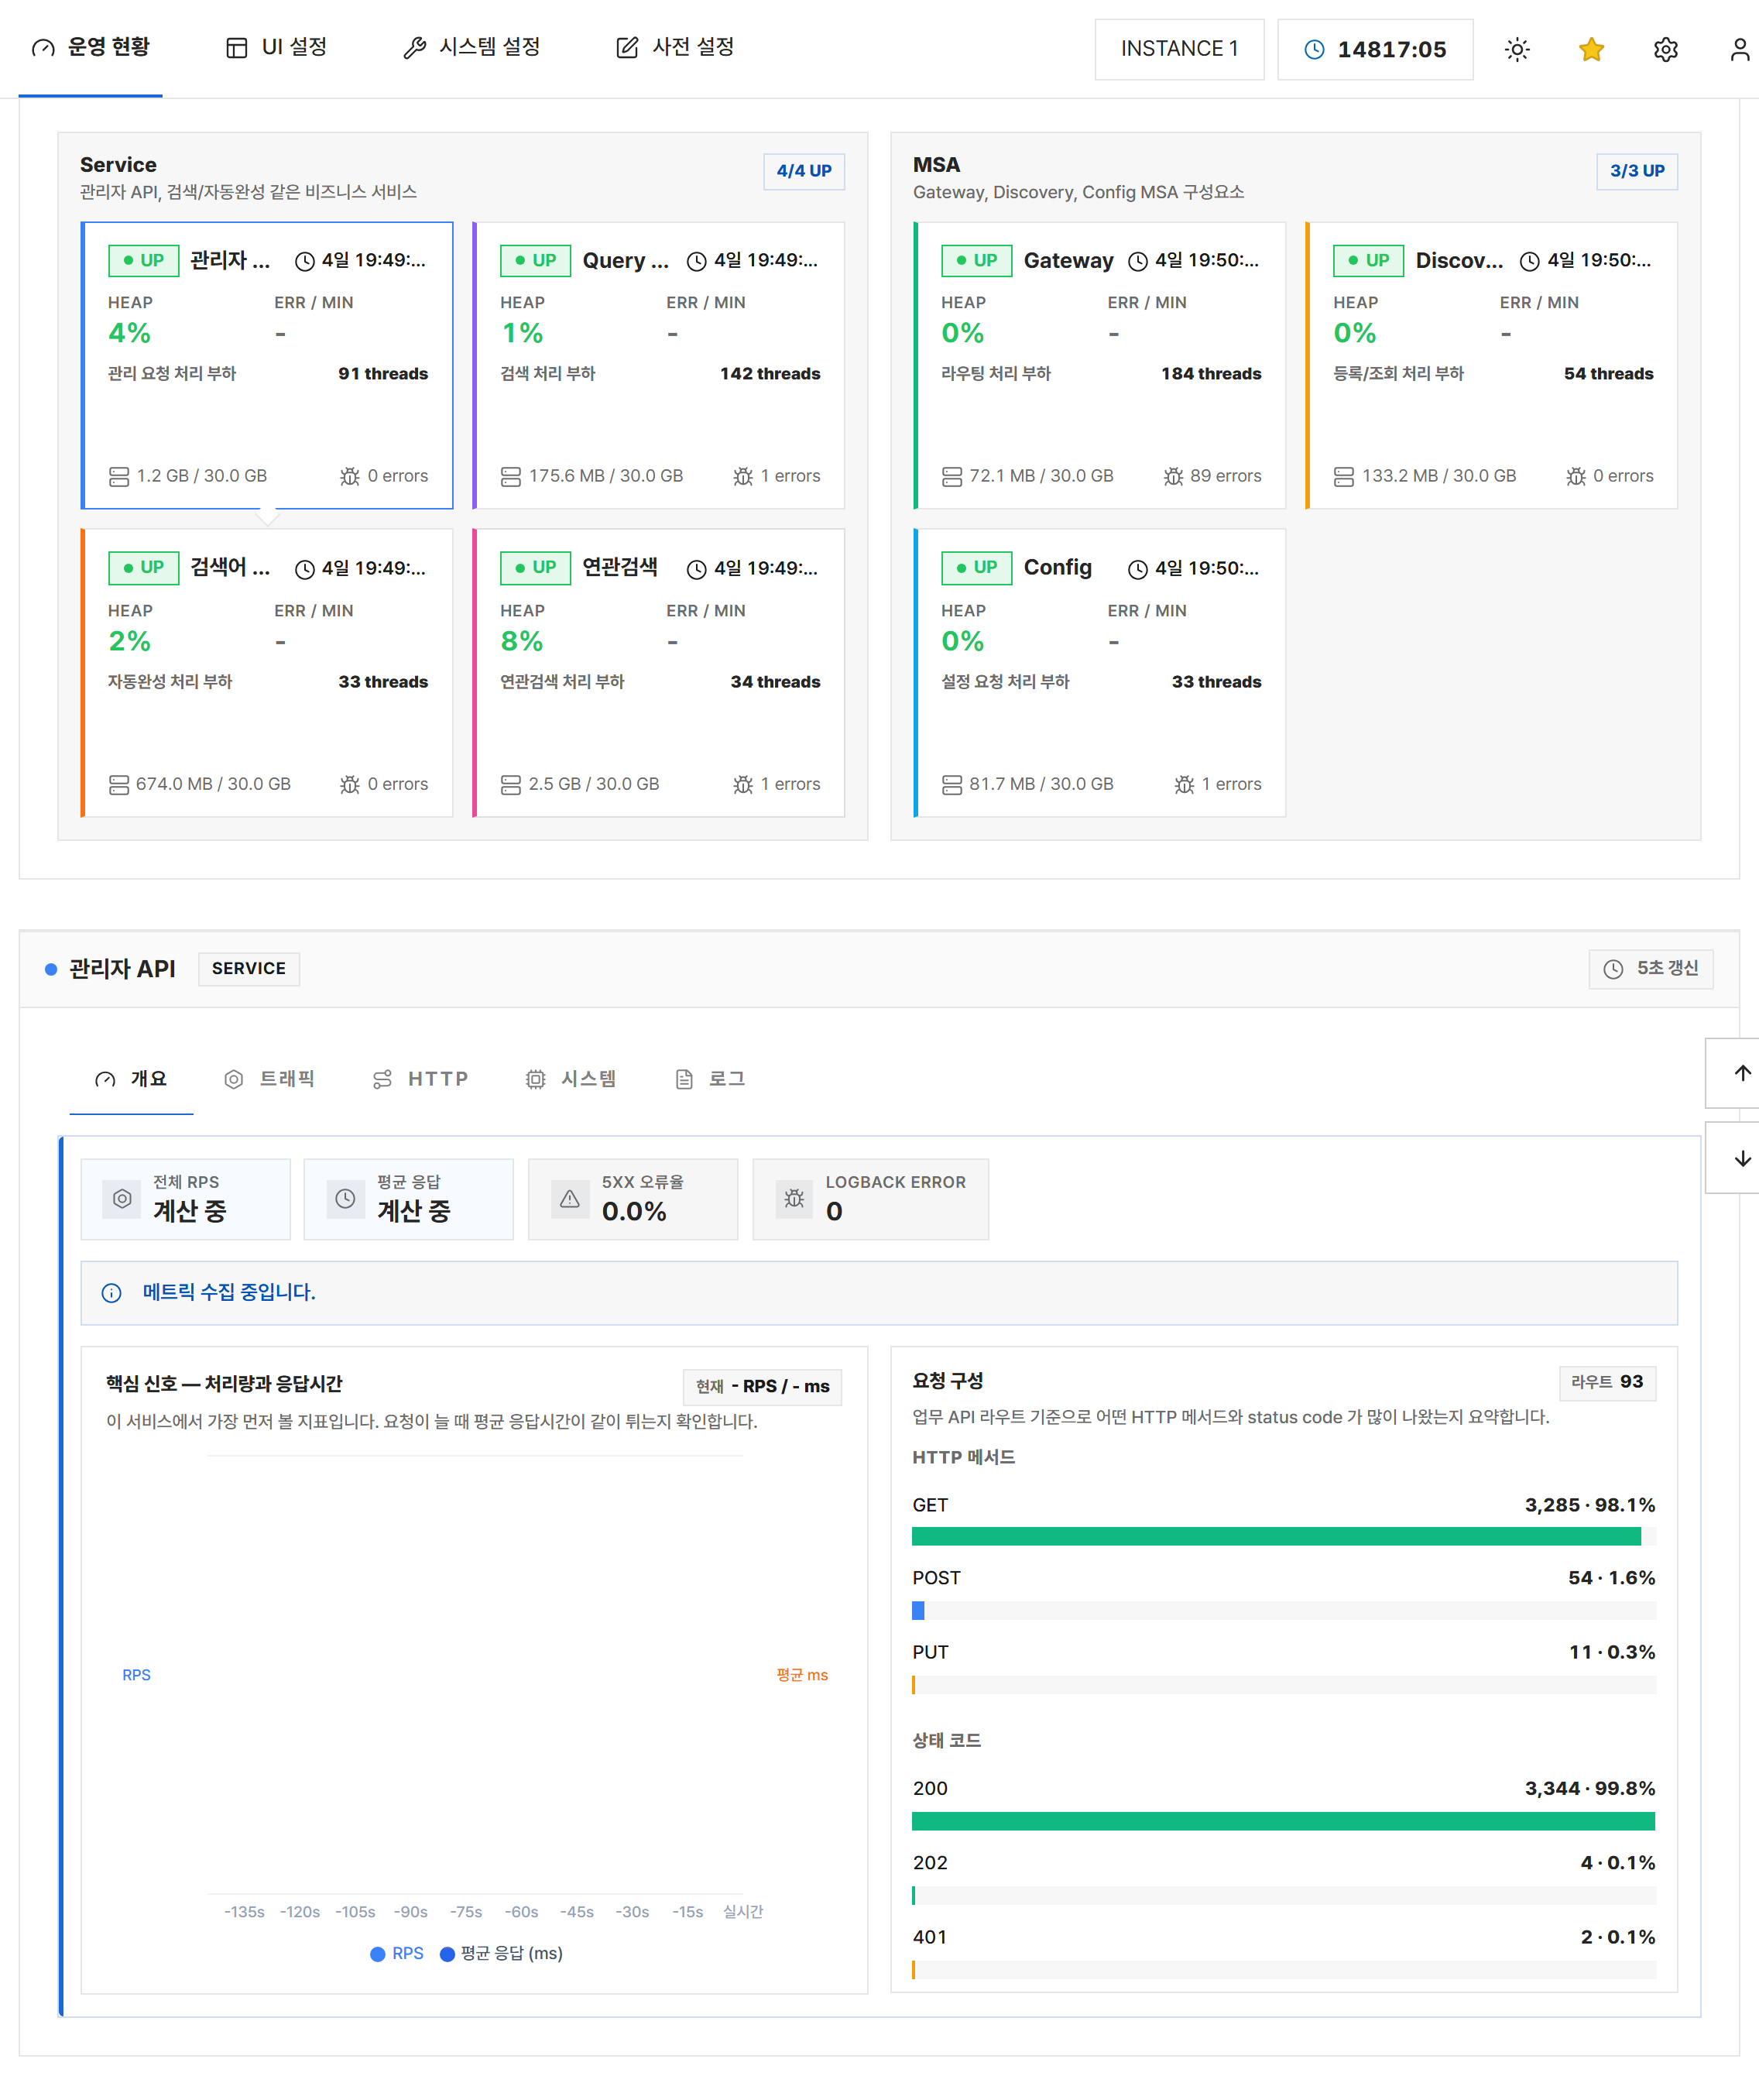Select the 관리자 service card
This screenshot has width=1759, height=2100.
(267, 365)
